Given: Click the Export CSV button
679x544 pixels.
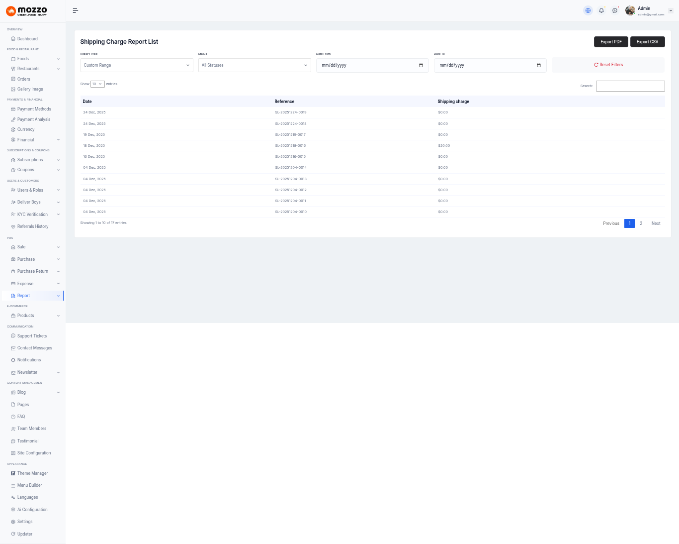Looking at the screenshot, I should (647, 42).
